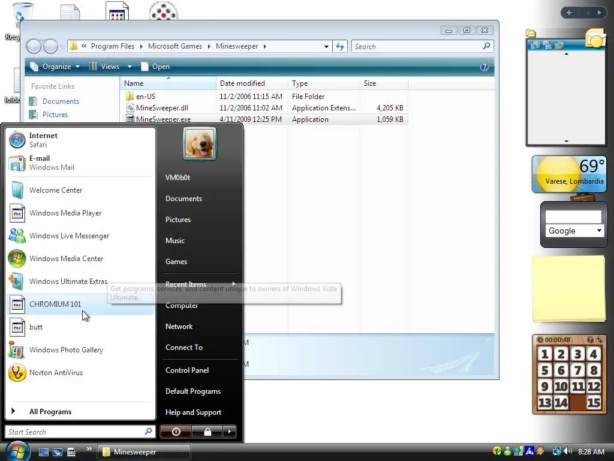Click the Norton security tray icon
Screen dimensions: 614x461
pyautogui.click(x=497, y=451)
